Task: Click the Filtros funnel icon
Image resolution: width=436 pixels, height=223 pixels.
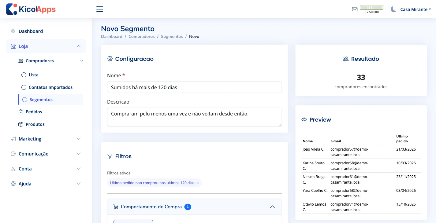Action: [x=110, y=156]
